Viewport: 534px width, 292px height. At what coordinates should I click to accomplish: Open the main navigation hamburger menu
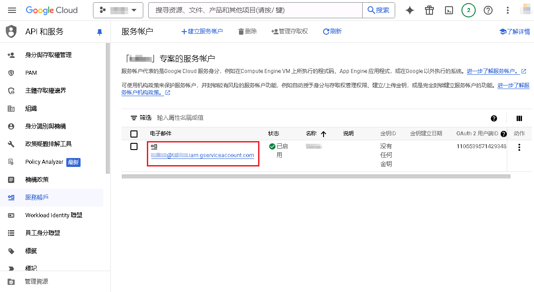[12, 10]
